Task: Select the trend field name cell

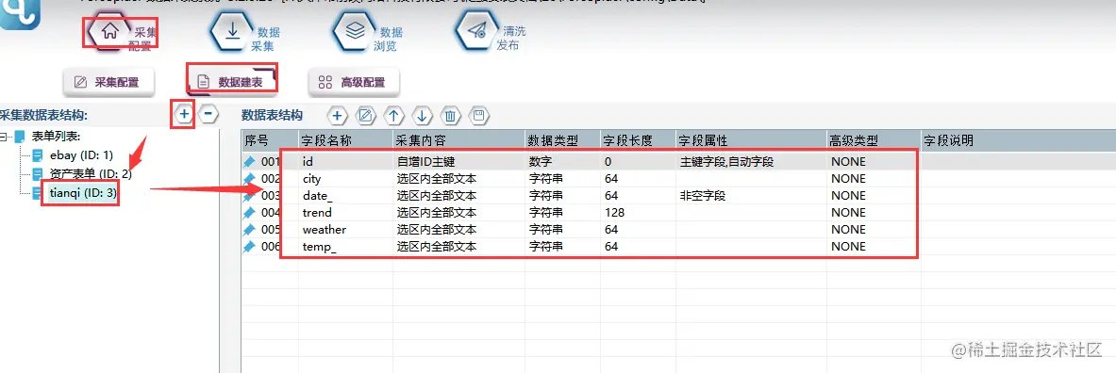Action: (x=346, y=213)
